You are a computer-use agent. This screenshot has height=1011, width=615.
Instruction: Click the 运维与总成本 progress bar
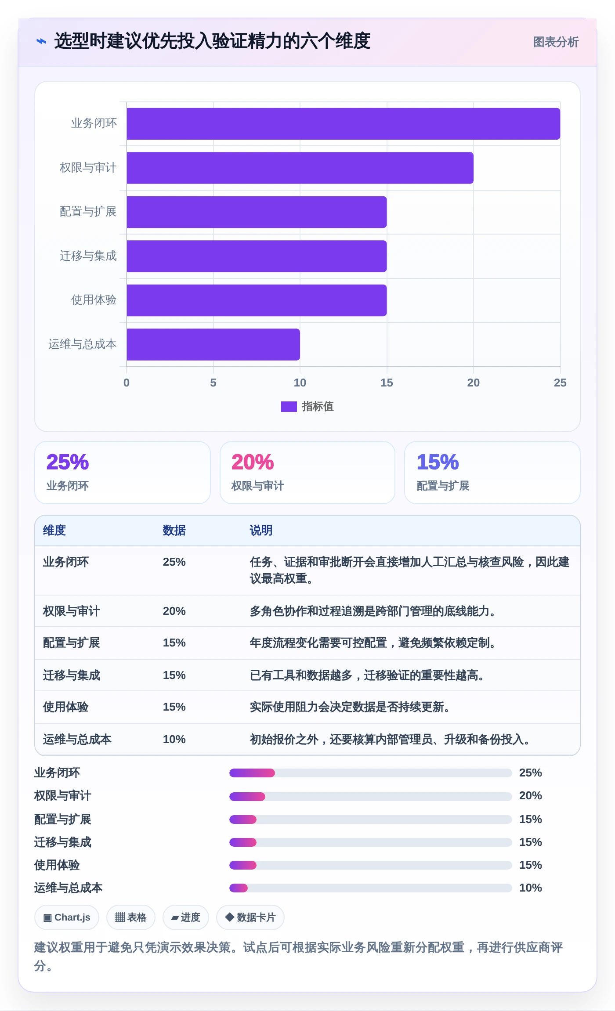[x=371, y=888]
